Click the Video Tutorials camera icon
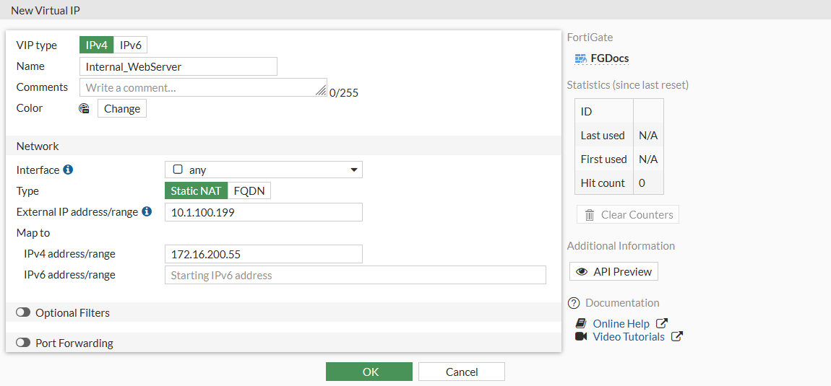 point(580,337)
